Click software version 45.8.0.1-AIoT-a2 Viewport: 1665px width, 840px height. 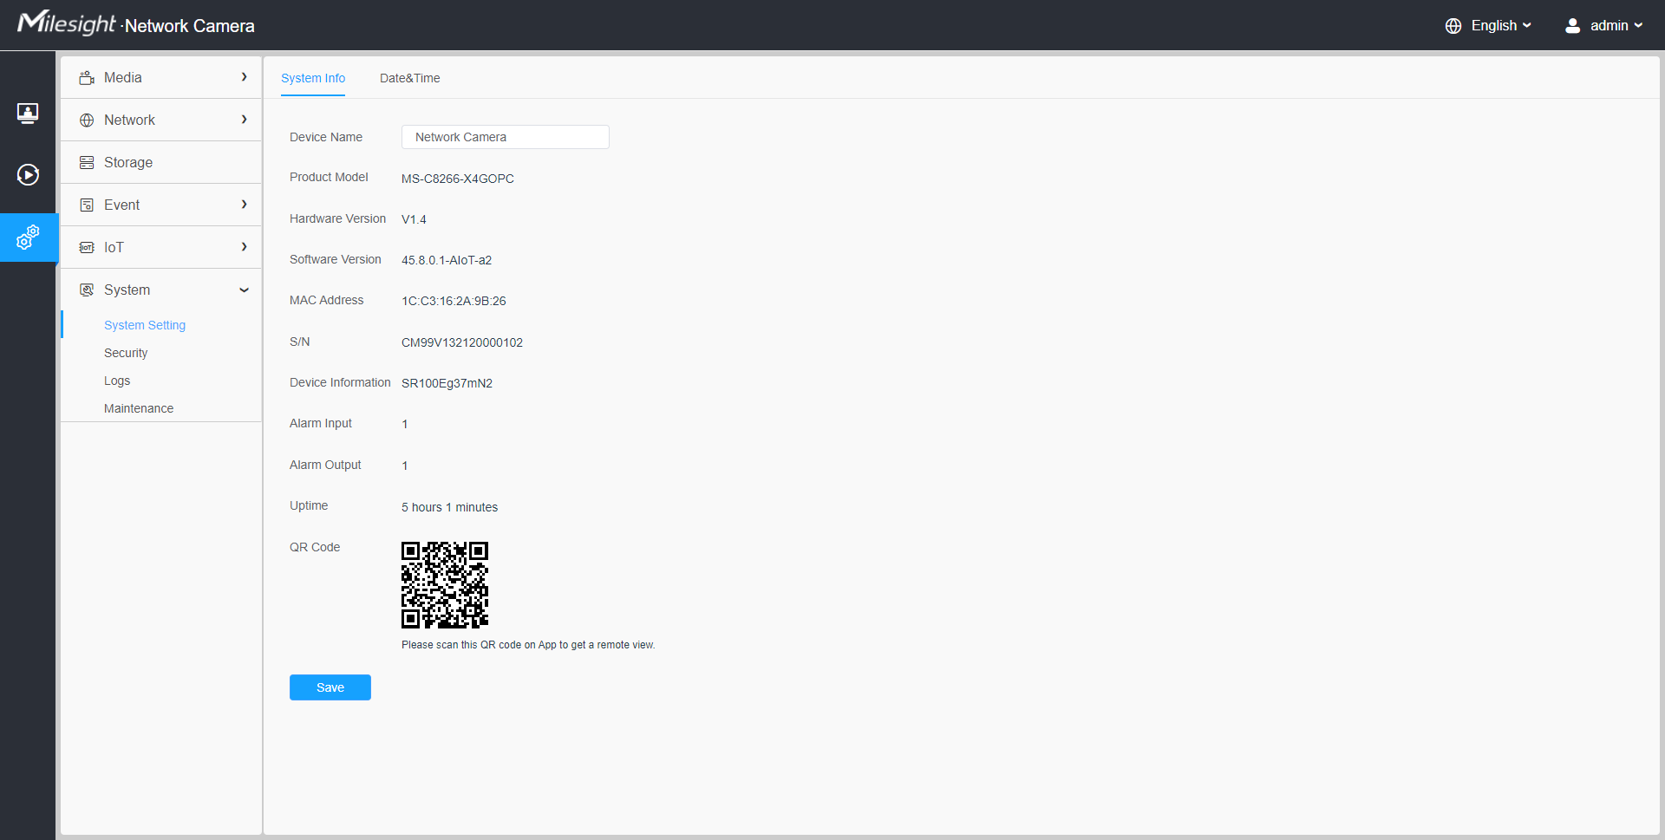(447, 260)
